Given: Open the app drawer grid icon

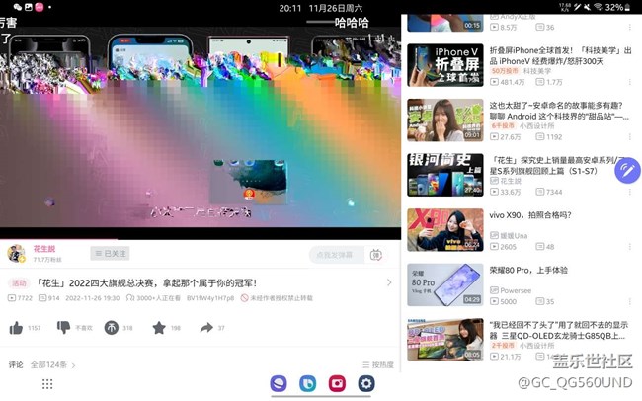Looking at the screenshot, I should point(47,383).
